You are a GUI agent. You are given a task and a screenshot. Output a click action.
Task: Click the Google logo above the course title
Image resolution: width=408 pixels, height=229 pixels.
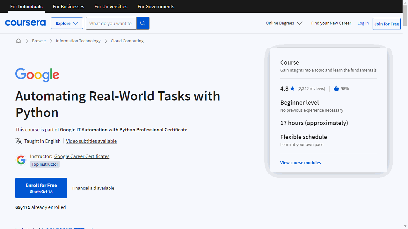(37, 75)
